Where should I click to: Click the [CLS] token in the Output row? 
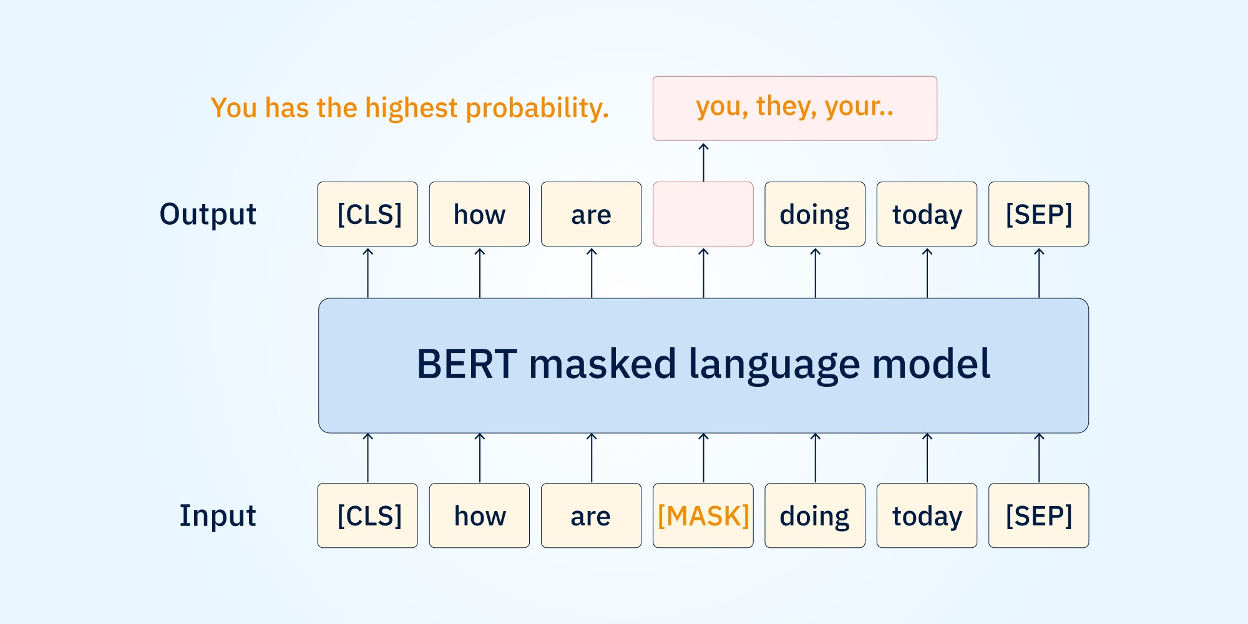[368, 214]
